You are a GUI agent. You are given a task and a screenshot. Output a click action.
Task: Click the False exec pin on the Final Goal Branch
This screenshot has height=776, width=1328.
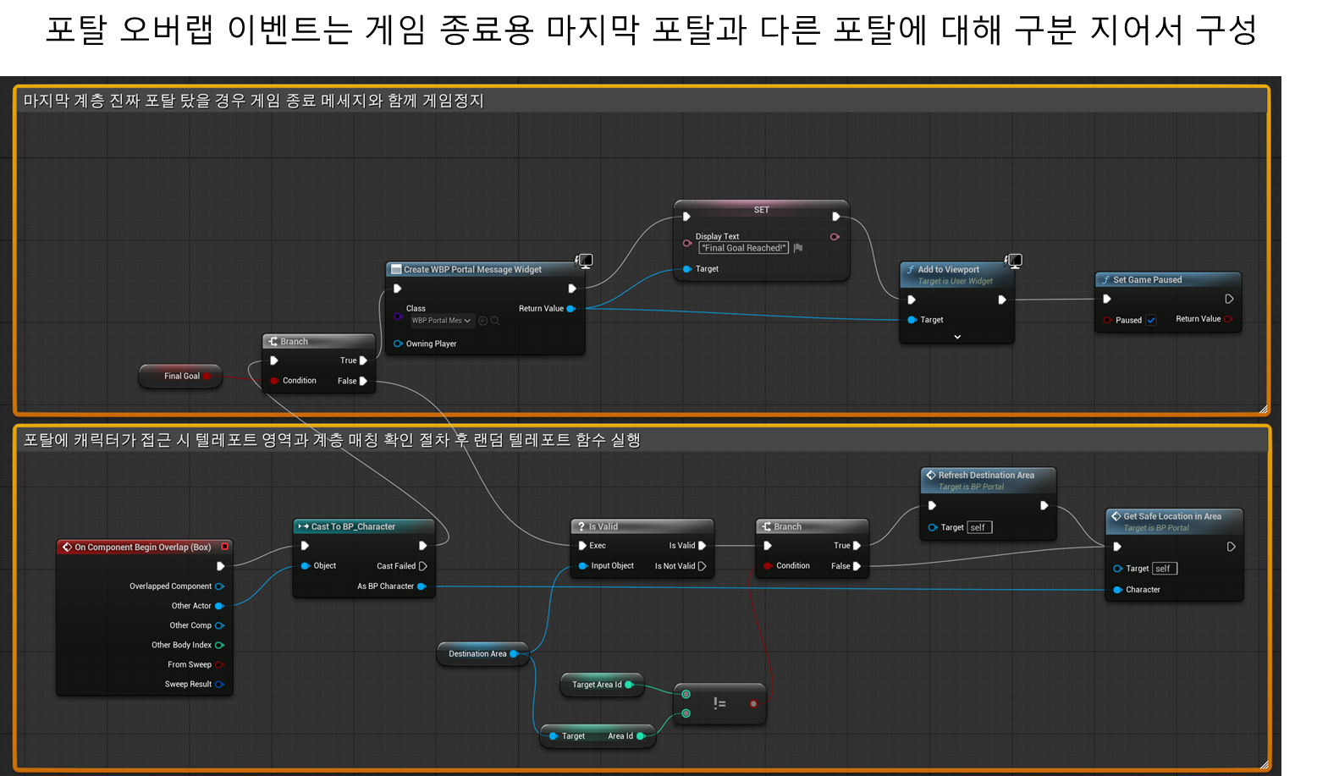pos(363,381)
